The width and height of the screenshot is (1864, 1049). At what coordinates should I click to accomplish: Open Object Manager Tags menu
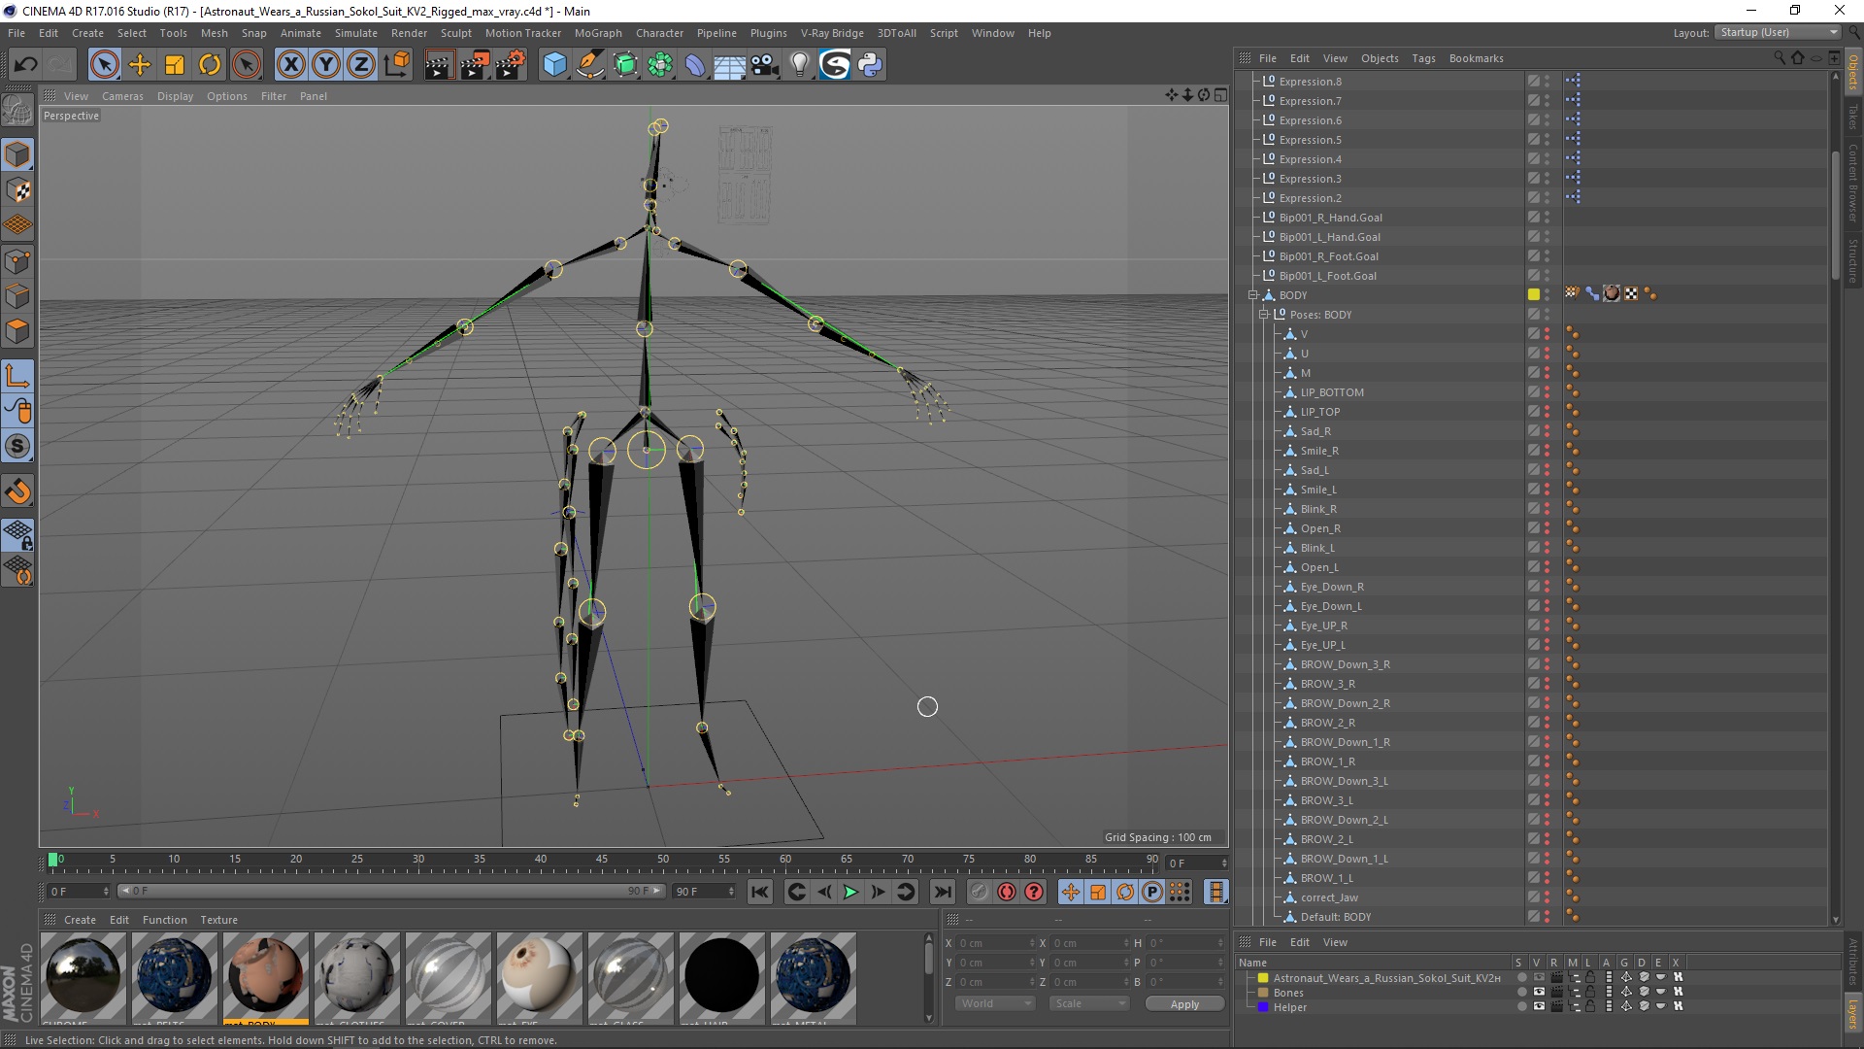coord(1423,58)
